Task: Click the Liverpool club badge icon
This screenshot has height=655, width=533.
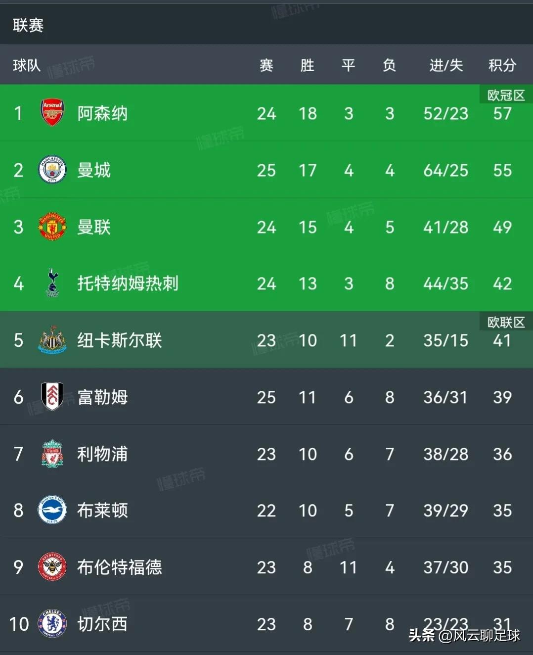Action: (x=51, y=454)
